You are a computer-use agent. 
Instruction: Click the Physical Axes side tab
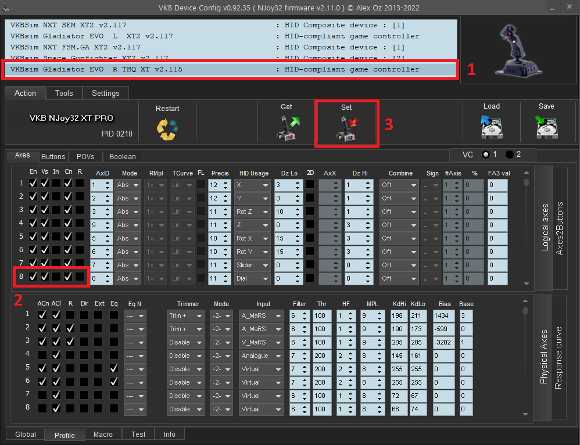543,357
